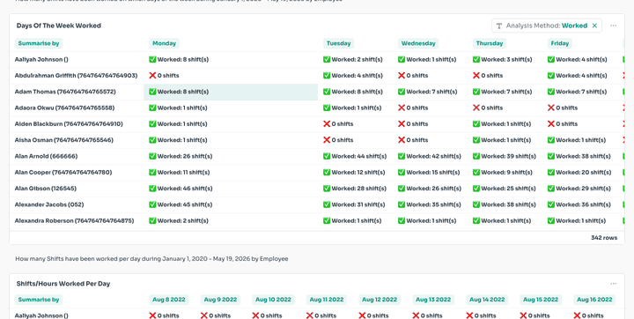Click red cross under Aug 8 2022
This screenshot has width=634, height=319.
pyautogui.click(x=152, y=315)
